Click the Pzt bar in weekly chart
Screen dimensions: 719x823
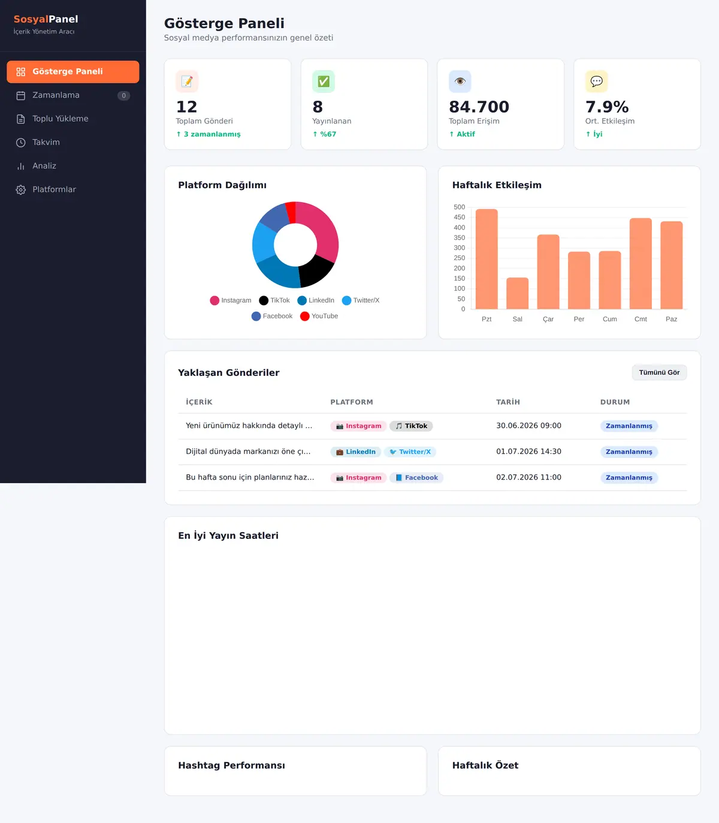pos(487,259)
